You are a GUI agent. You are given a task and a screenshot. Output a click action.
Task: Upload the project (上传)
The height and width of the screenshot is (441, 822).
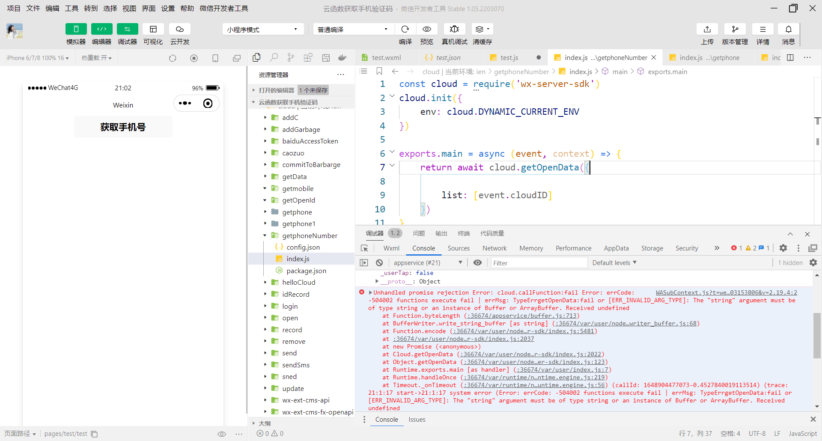pos(707,29)
